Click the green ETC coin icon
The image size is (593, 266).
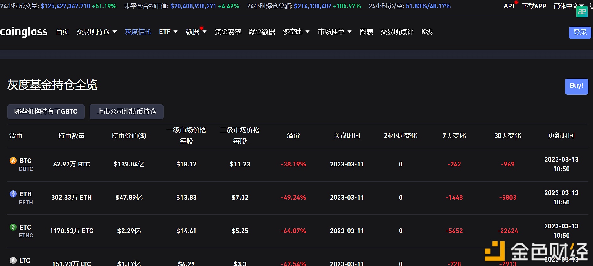[x=13, y=227]
